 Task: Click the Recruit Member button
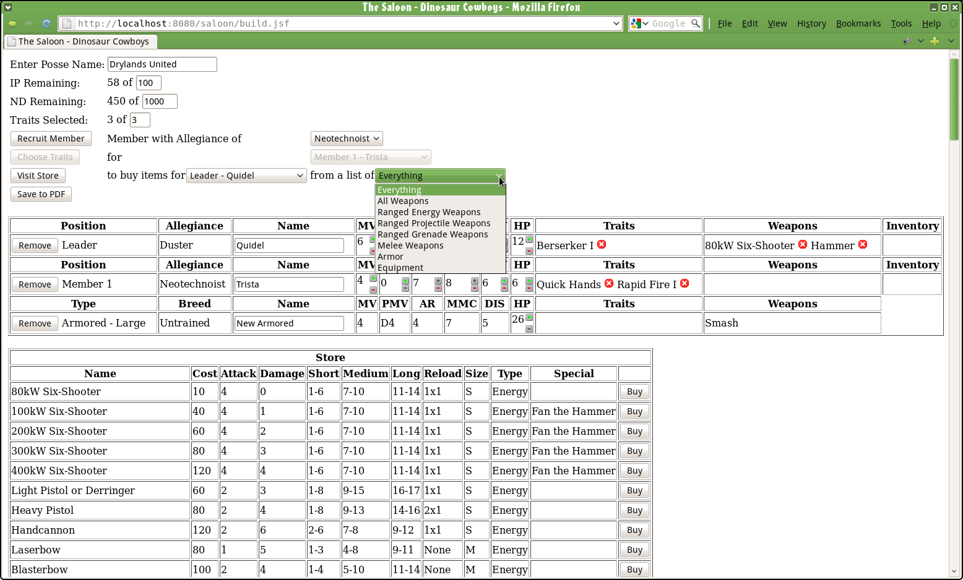click(x=51, y=139)
